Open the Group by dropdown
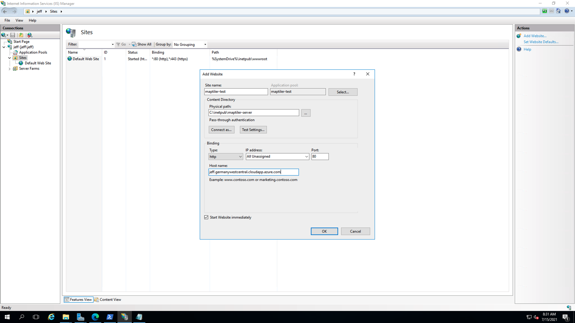 point(190,45)
